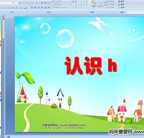Viewport: 144px width, 138px height.
Task: Close the slide thumbnail pane
Action: coord(3,16)
